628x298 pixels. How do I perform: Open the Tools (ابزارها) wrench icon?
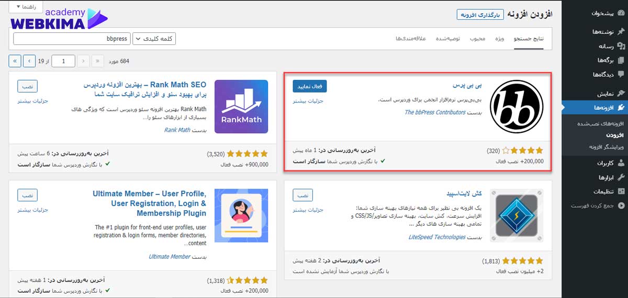point(621,177)
